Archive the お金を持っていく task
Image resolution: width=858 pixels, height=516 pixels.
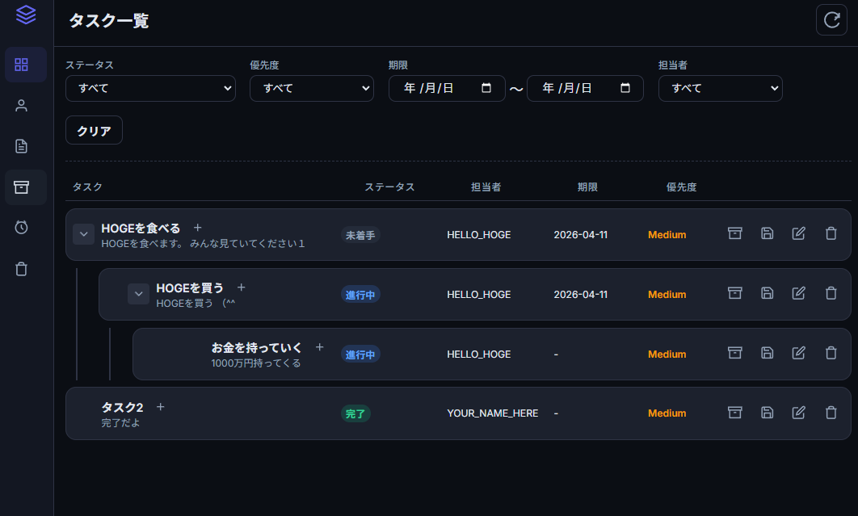coord(735,353)
